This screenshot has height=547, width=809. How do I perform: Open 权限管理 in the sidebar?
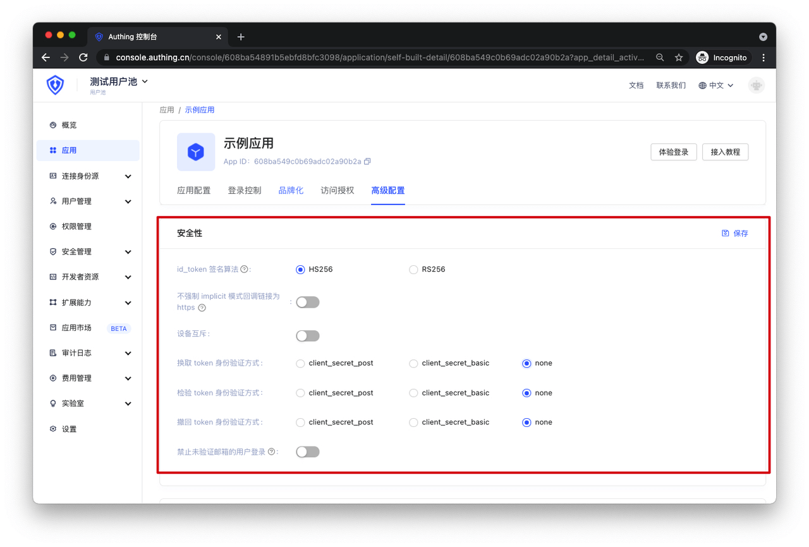76,226
